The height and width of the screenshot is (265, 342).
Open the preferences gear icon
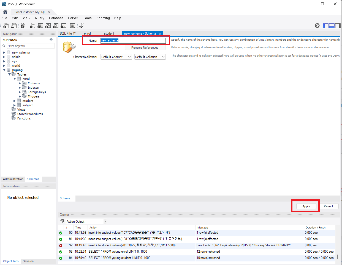(x=317, y=26)
